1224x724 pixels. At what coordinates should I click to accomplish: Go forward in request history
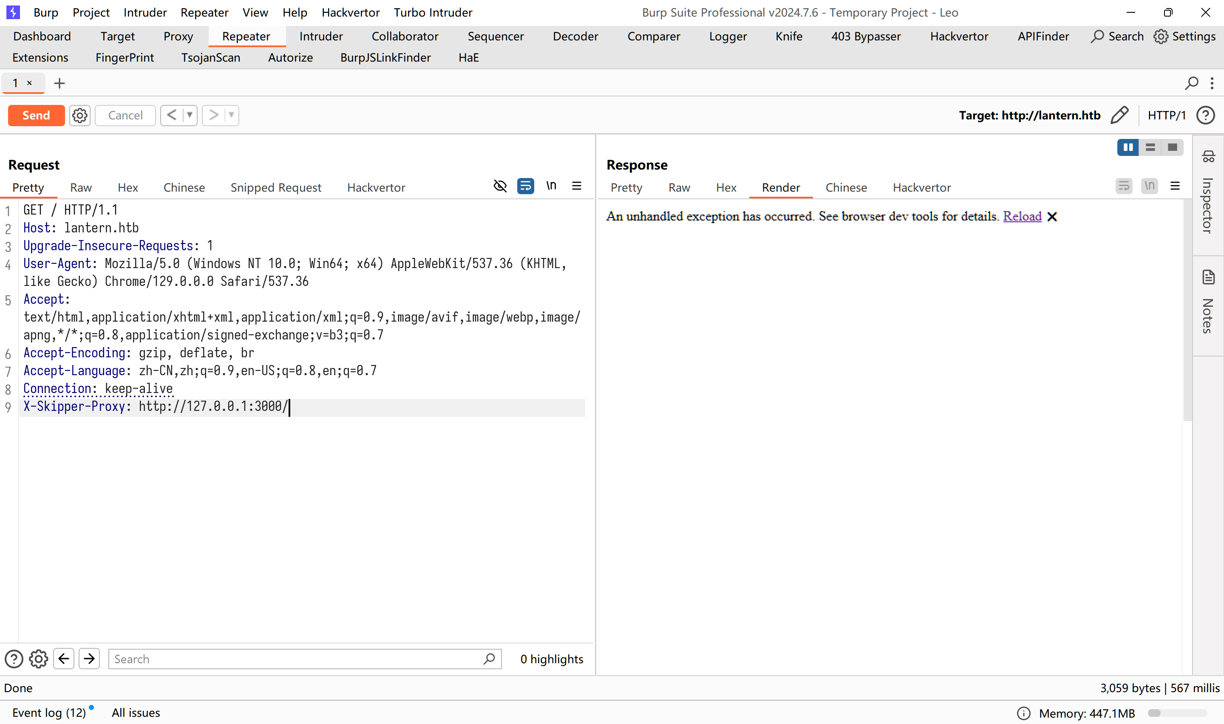(x=213, y=116)
